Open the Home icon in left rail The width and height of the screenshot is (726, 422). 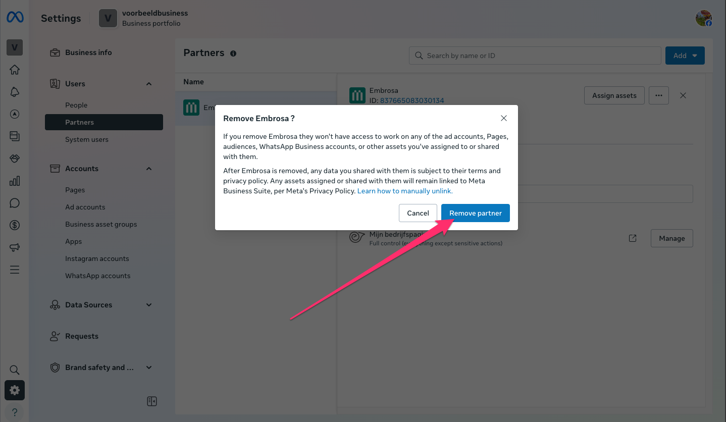[x=15, y=70]
